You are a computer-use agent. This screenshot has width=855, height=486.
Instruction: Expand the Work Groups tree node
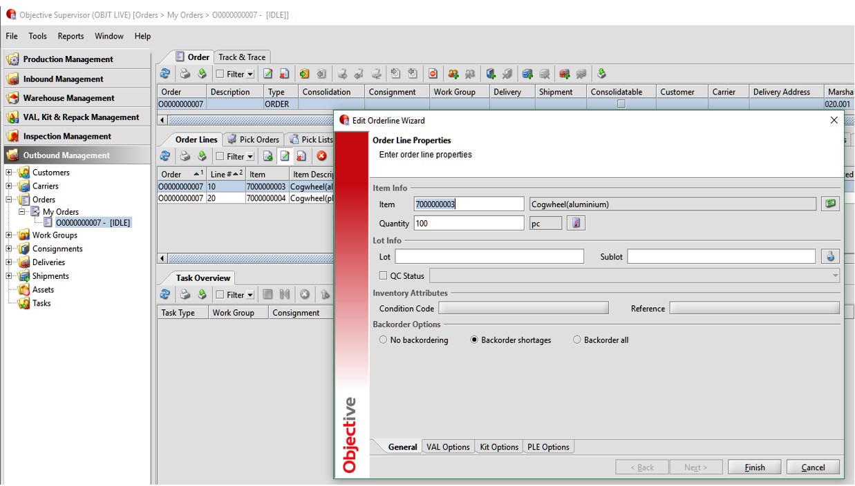click(9, 235)
